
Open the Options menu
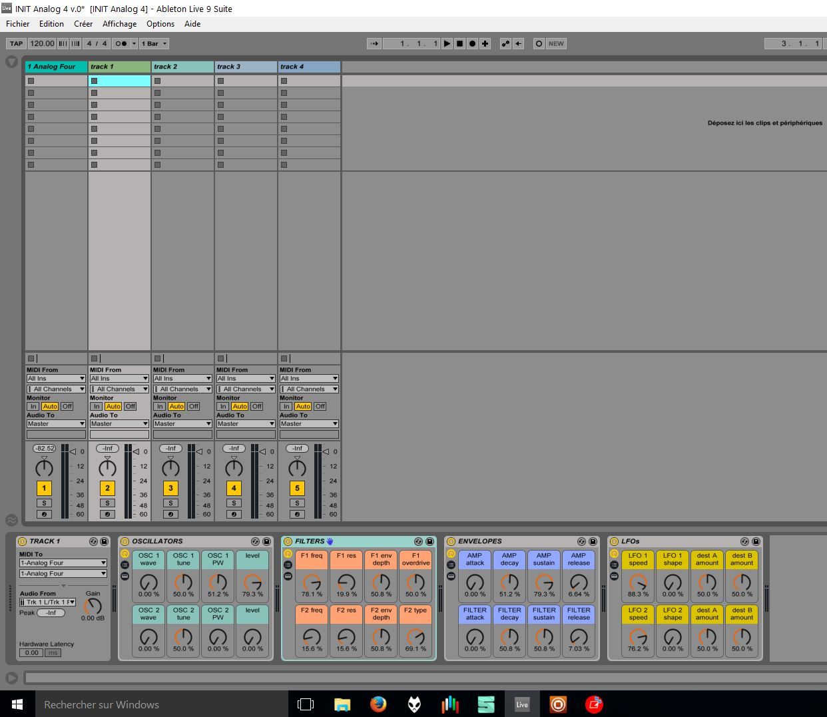pyautogui.click(x=160, y=24)
